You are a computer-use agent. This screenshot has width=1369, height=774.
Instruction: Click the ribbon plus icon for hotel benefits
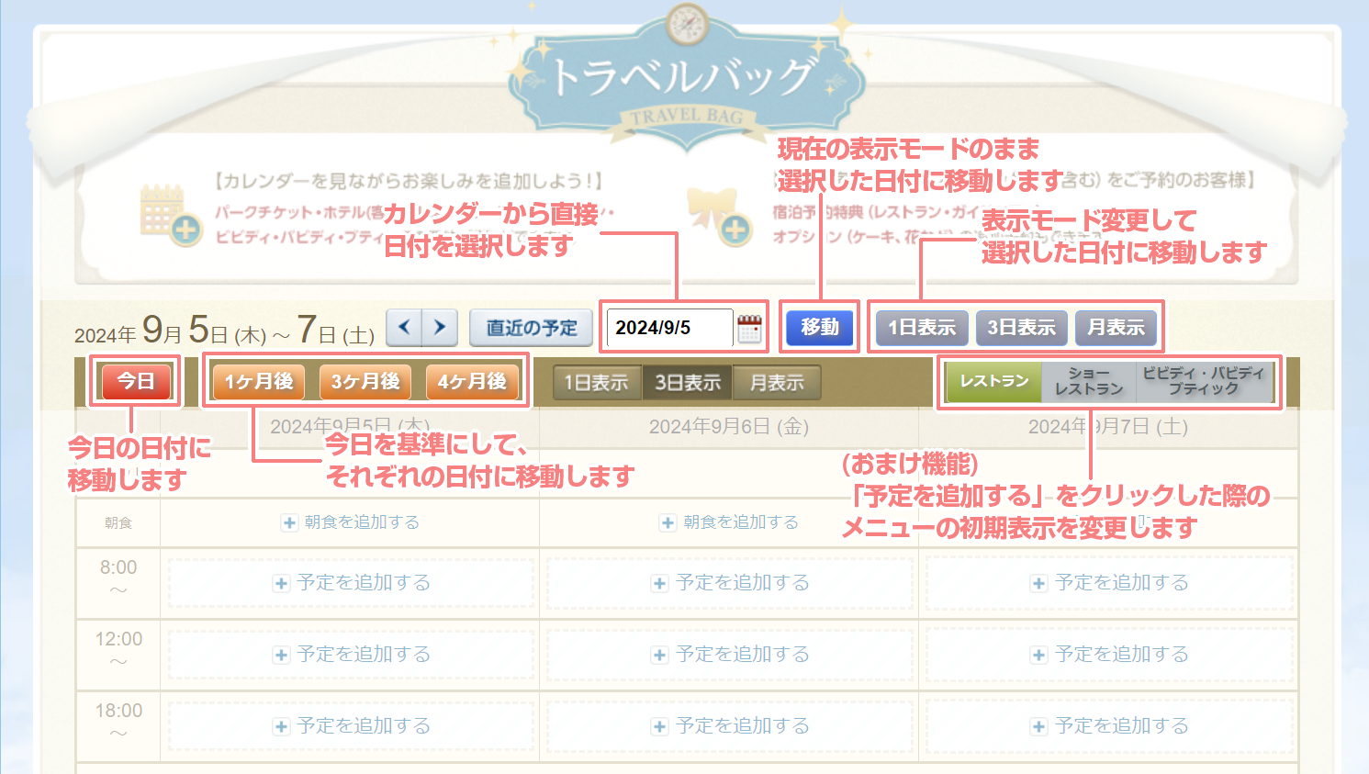(x=735, y=229)
